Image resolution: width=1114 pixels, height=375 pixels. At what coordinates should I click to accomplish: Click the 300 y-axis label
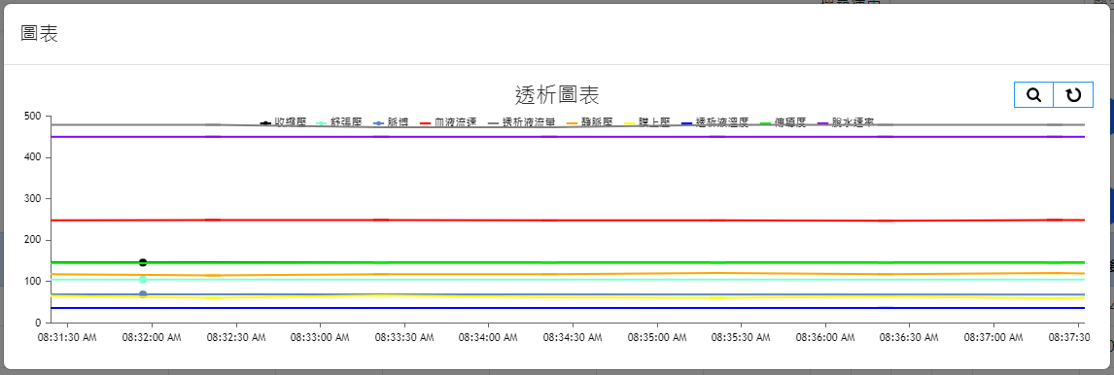pyautogui.click(x=33, y=199)
